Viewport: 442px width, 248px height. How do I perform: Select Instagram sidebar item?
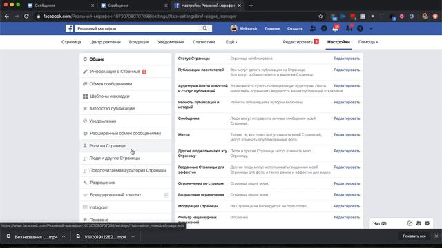coord(126,207)
